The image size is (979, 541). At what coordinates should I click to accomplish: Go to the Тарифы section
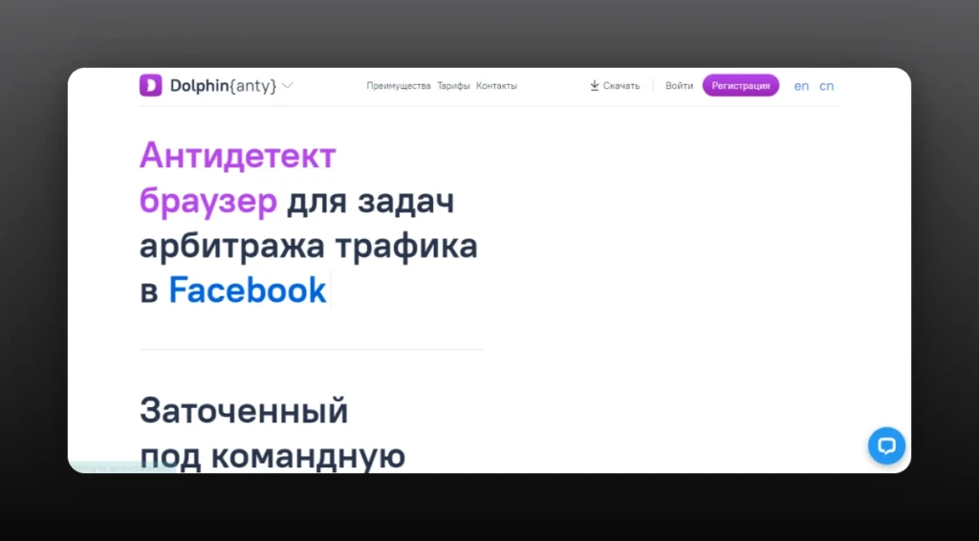[453, 86]
